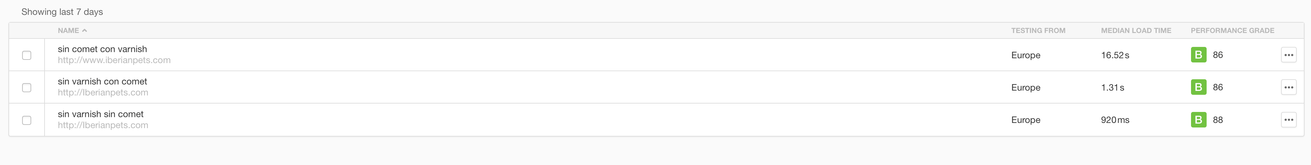Click the TESTING FROM column header
This screenshot has width=1311, height=165.
click(1038, 30)
